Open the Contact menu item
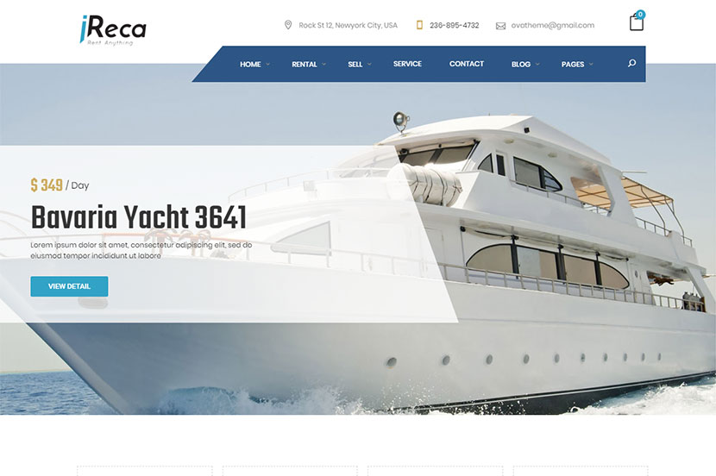Screen dimensions: 716x476 point(466,64)
